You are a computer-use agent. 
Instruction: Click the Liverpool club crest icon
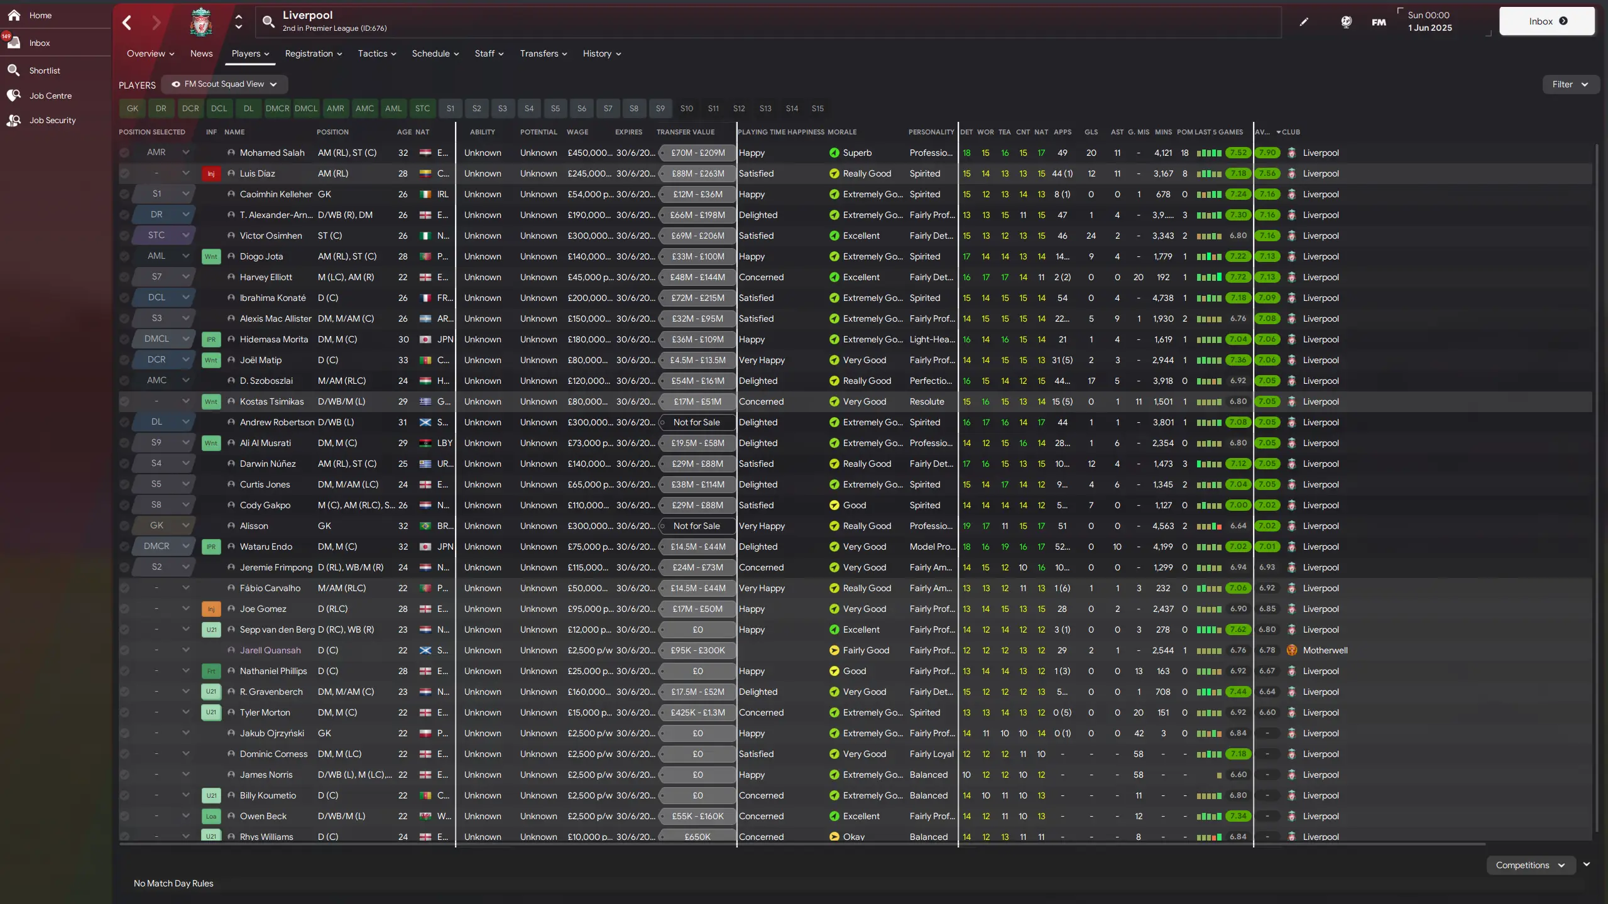(201, 22)
